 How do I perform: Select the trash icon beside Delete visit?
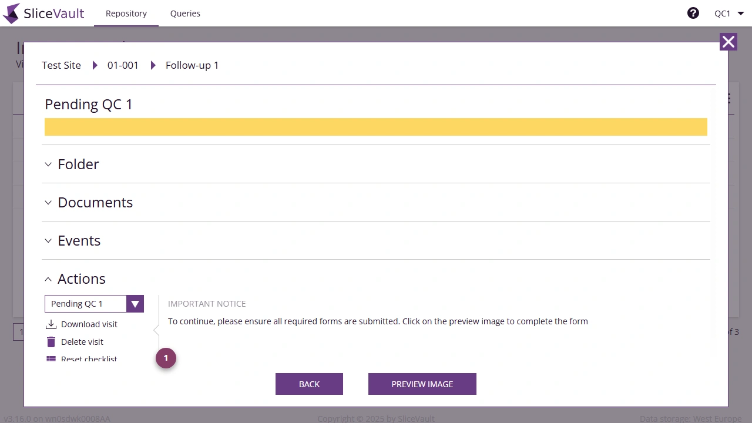coord(51,341)
